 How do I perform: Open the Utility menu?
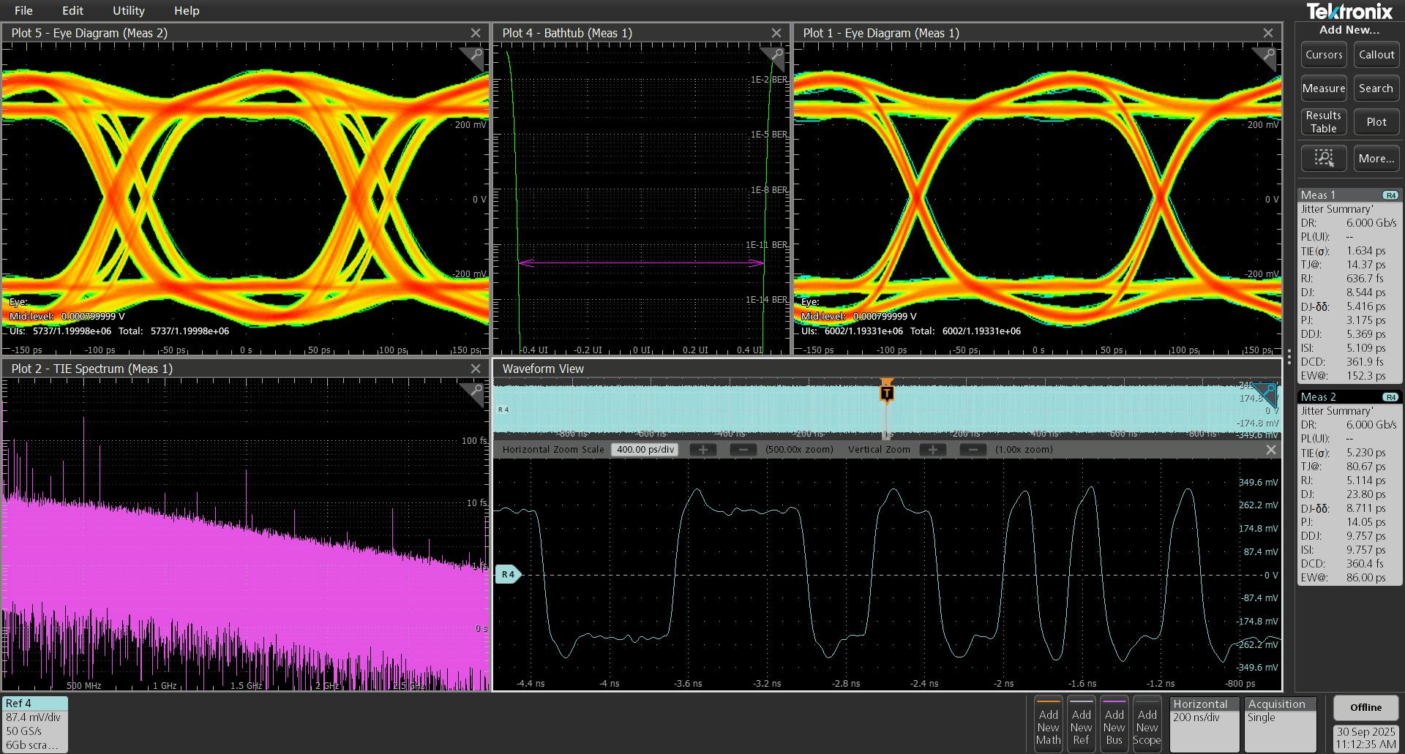click(x=128, y=10)
